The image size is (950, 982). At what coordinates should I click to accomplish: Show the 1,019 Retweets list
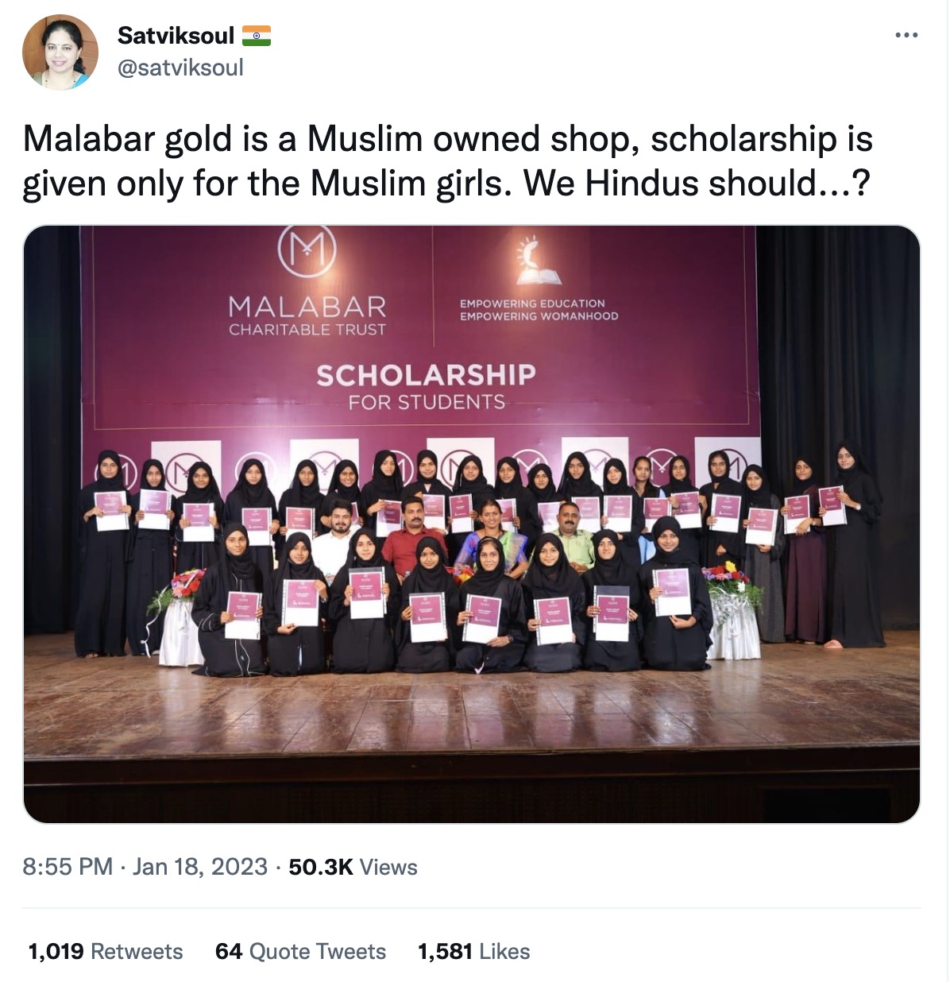[x=106, y=951]
